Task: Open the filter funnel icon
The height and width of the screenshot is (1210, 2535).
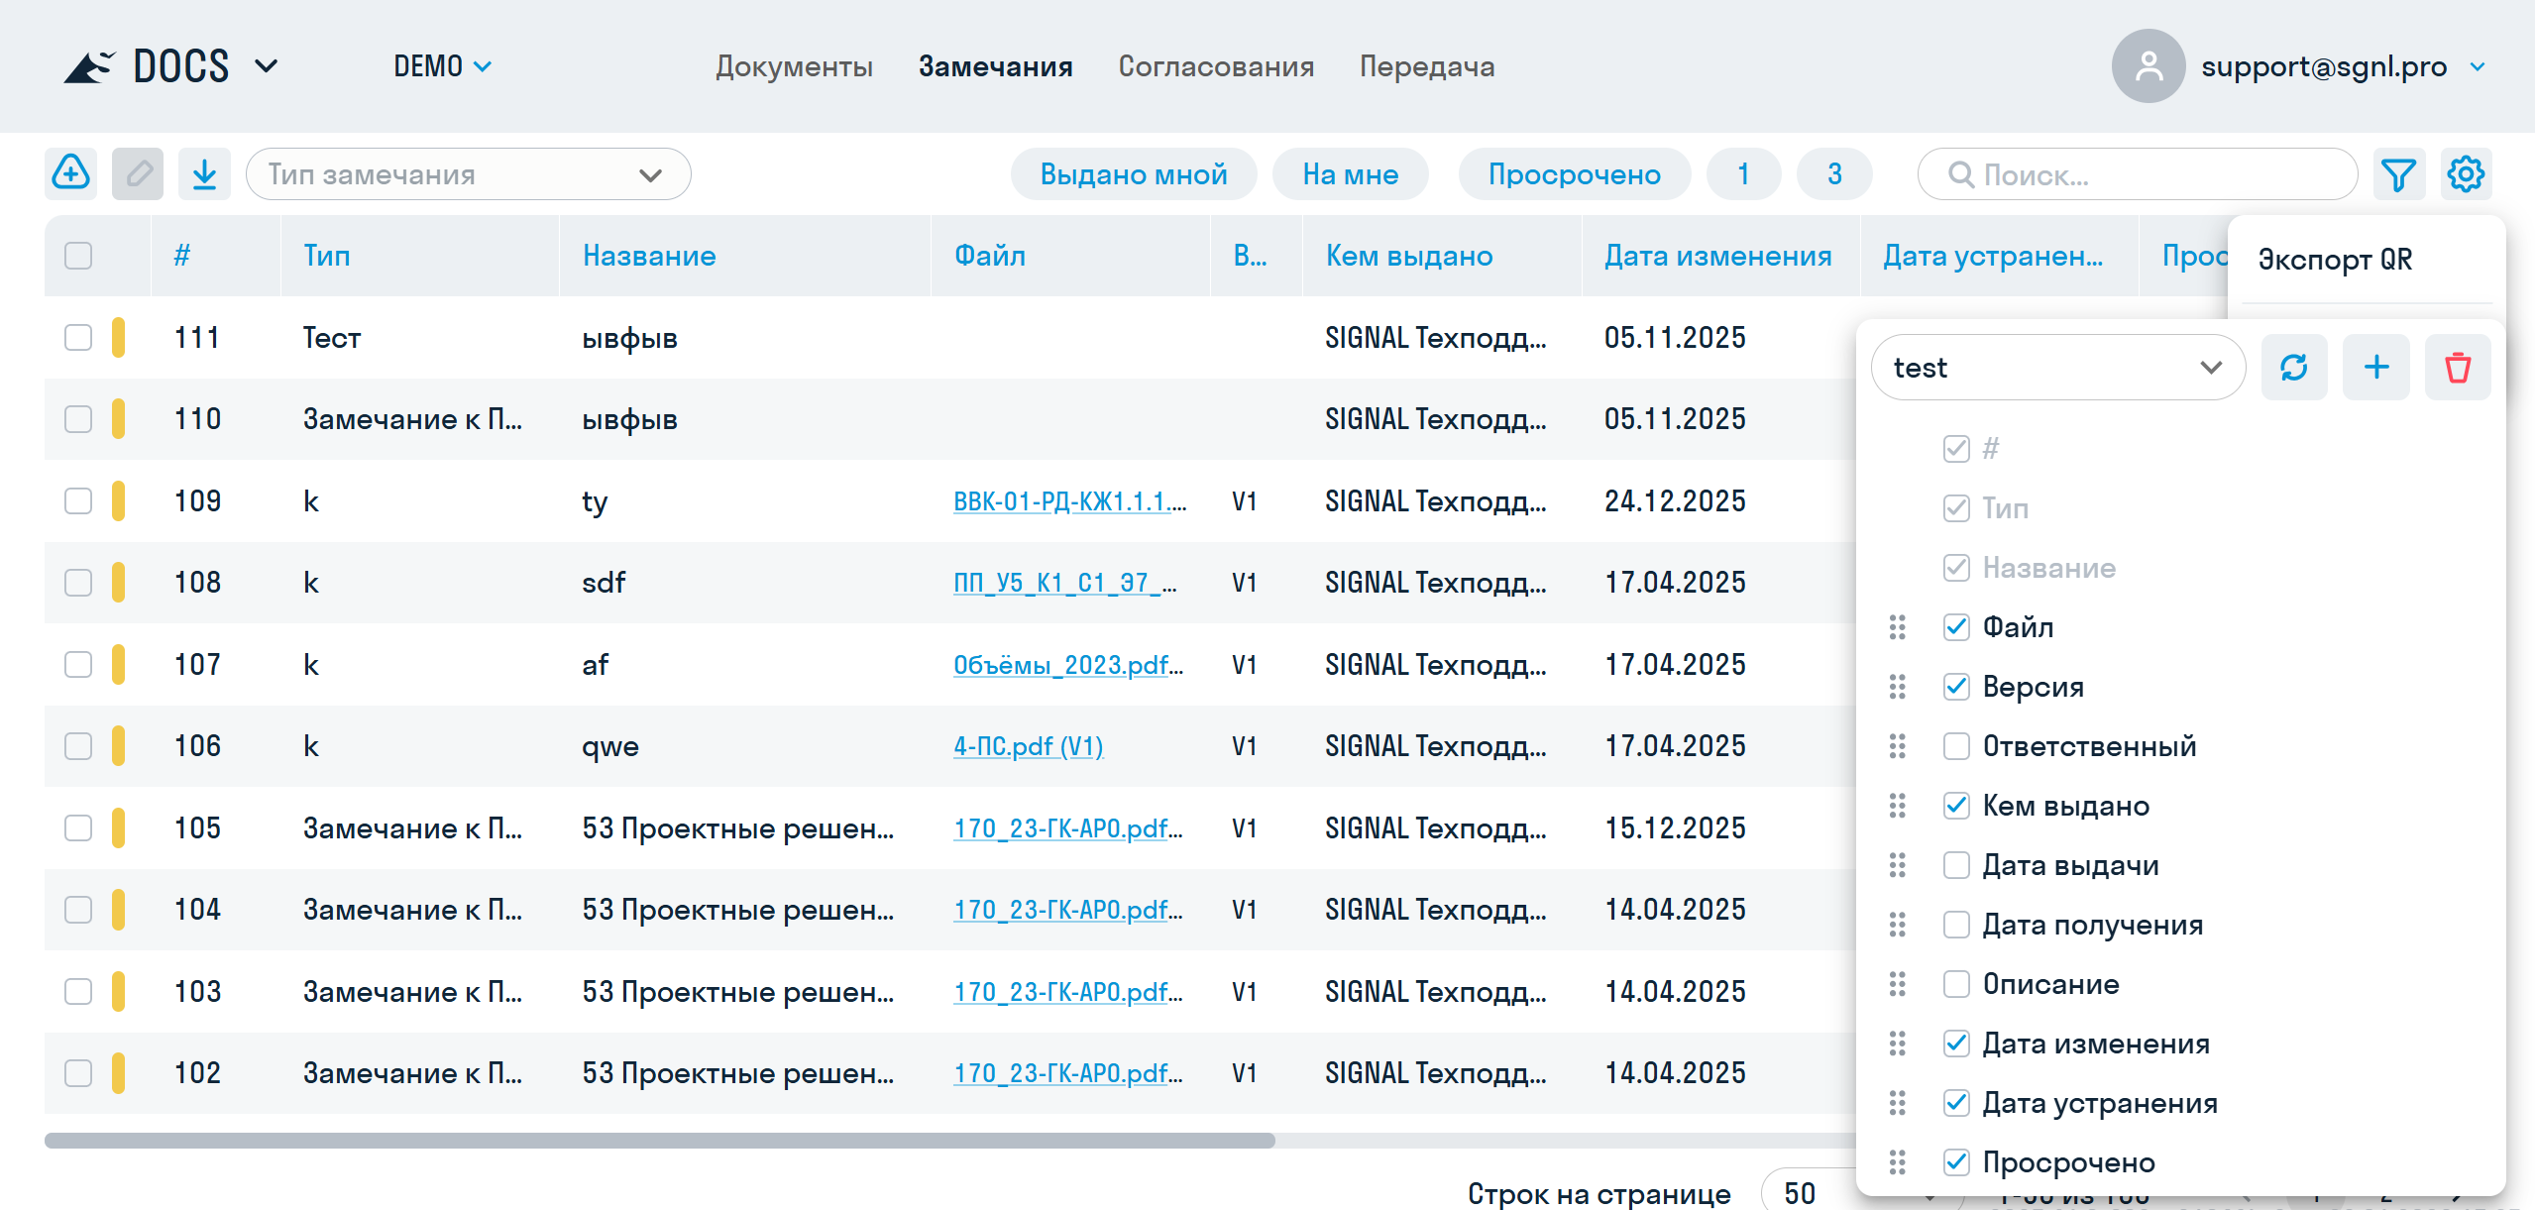Action: click(x=2398, y=174)
